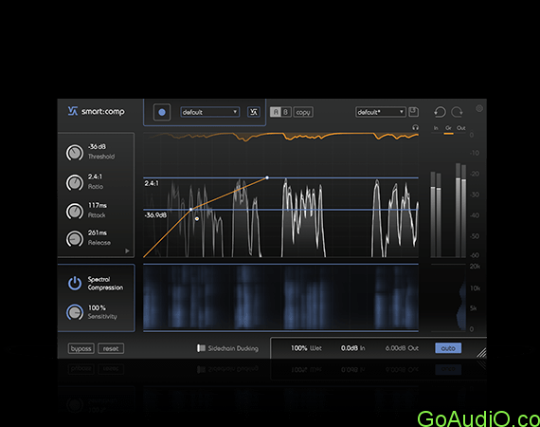Adjust the Ratio knob
The image size is (540, 427).
pos(75,182)
